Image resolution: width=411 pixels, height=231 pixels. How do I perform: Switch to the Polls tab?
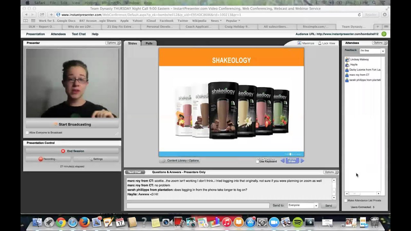point(149,43)
